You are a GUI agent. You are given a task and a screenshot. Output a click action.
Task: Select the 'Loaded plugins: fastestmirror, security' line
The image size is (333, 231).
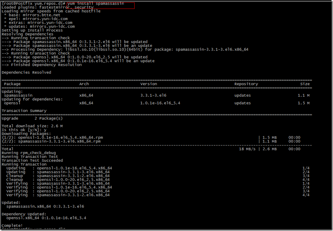point(47,7)
